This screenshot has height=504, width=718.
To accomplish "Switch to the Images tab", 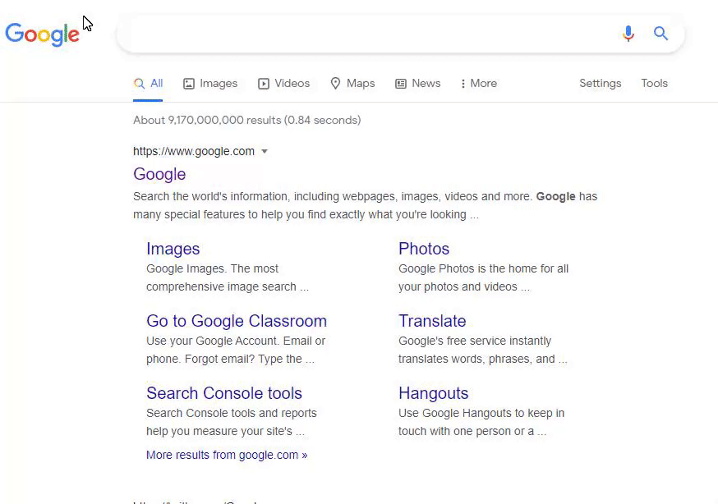I will point(218,83).
